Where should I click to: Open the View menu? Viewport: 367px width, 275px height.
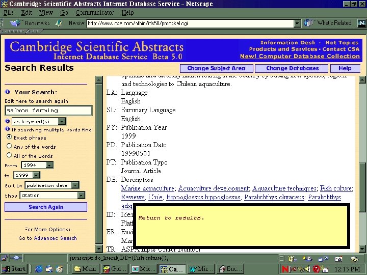[x=46, y=13]
